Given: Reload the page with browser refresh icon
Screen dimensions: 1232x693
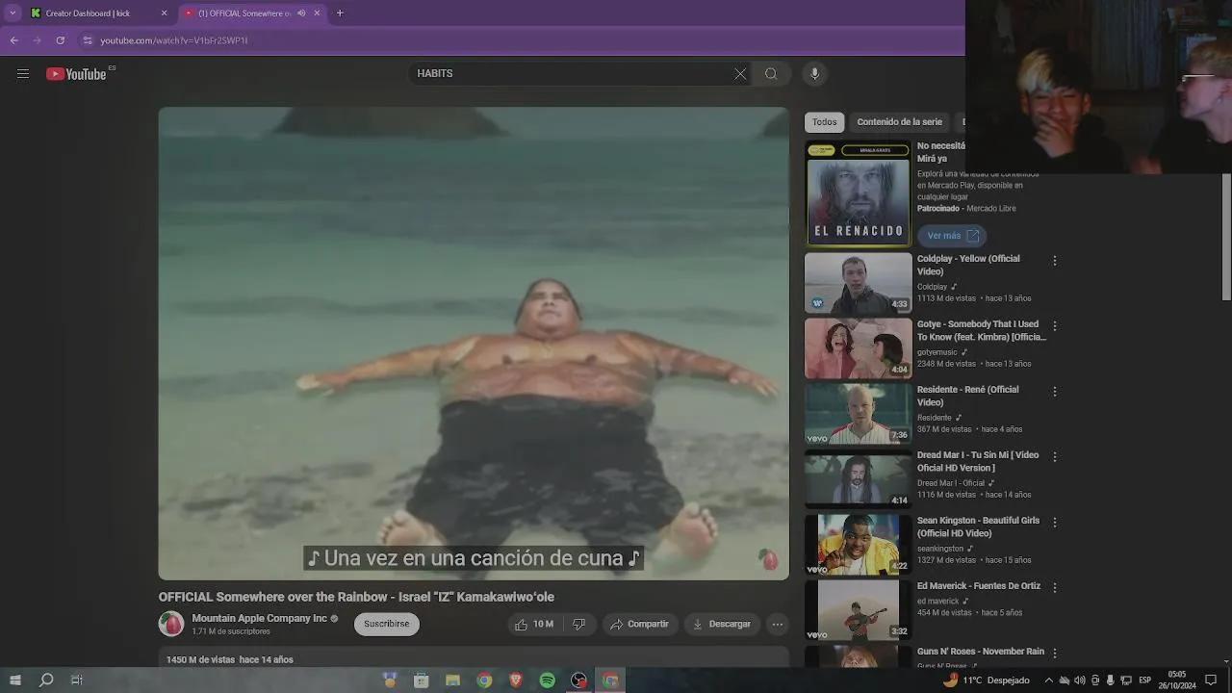Looking at the screenshot, I should (x=60, y=40).
